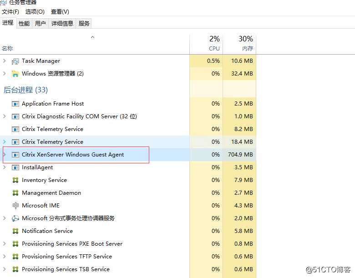
Task: Click the Task Manager process icon
Action: point(15,61)
